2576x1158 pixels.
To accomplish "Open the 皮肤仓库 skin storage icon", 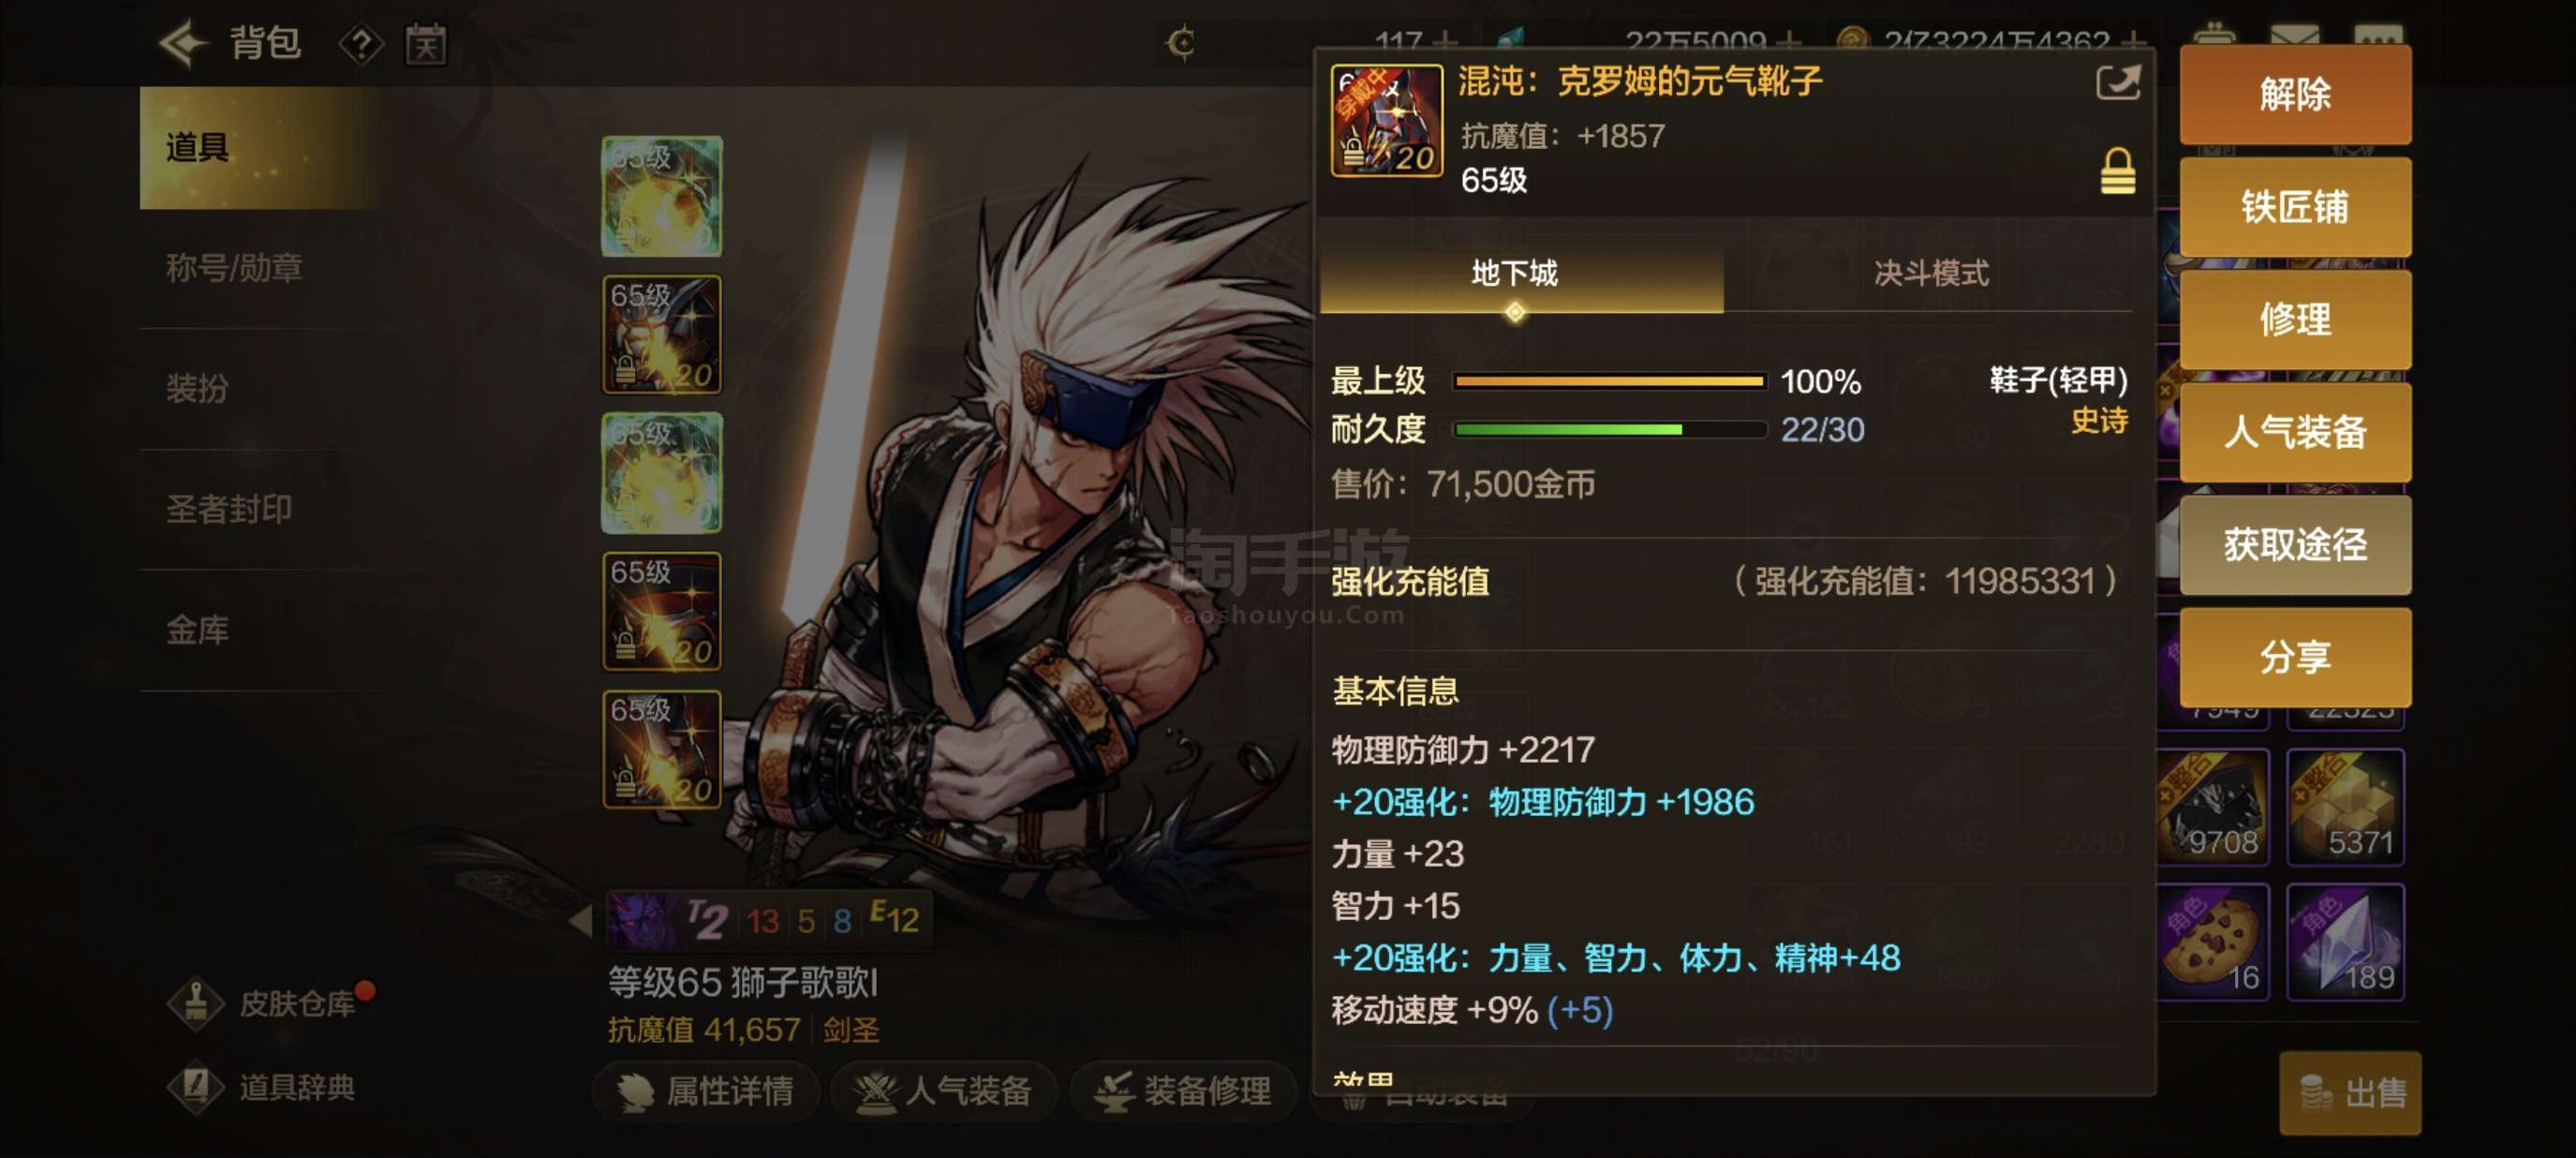I will 196,1003.
